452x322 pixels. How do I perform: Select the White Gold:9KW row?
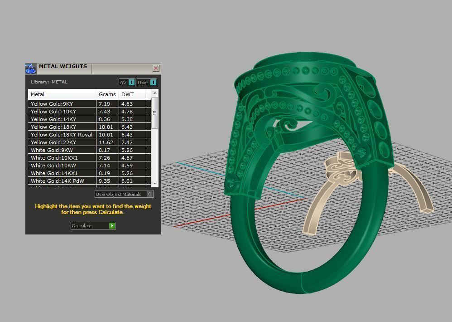point(89,150)
